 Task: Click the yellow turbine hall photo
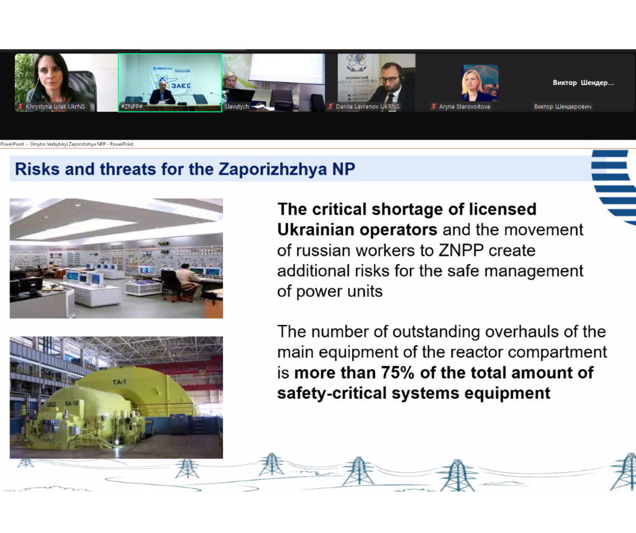pos(116,397)
